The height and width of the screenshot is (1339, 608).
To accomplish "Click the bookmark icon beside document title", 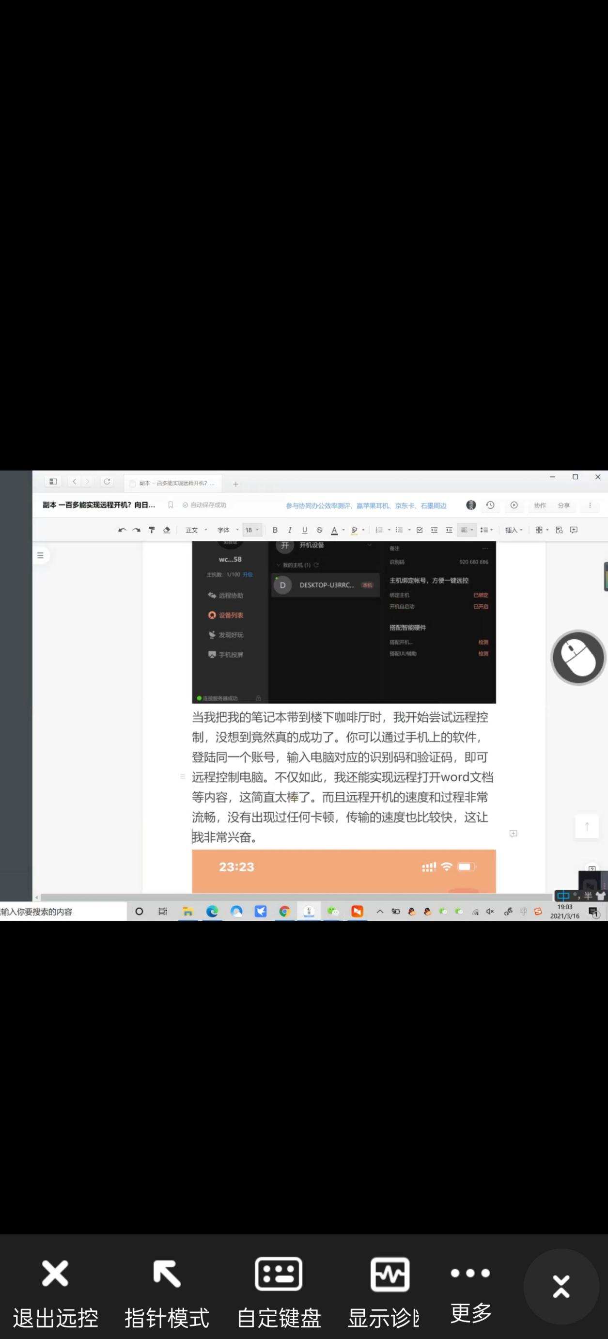I will [171, 505].
